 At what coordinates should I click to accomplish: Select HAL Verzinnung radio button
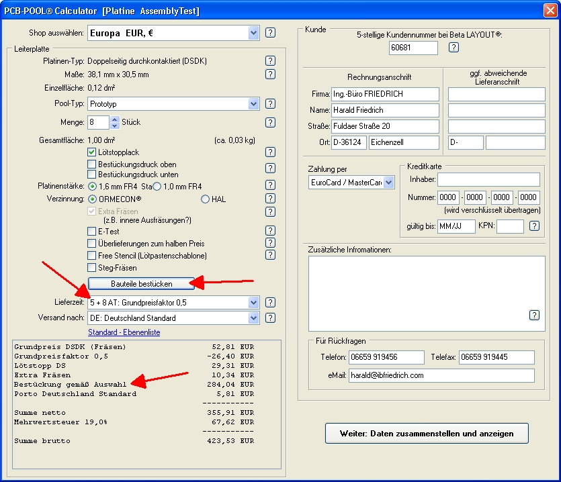tap(206, 199)
